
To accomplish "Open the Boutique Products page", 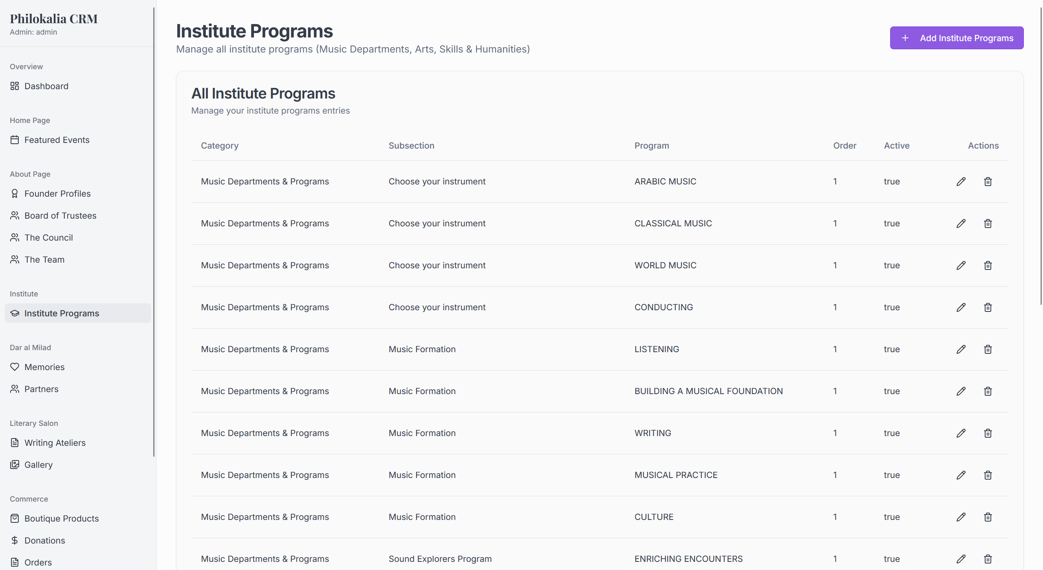I will [61, 518].
